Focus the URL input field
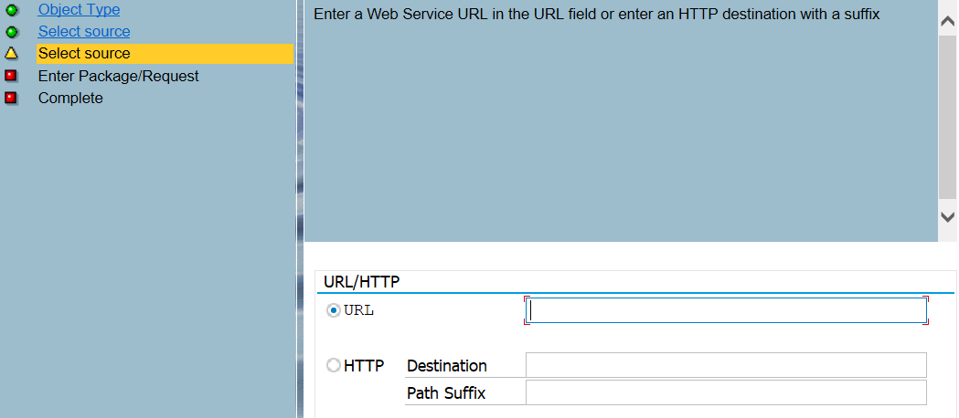The height and width of the screenshot is (418, 959). pos(726,310)
